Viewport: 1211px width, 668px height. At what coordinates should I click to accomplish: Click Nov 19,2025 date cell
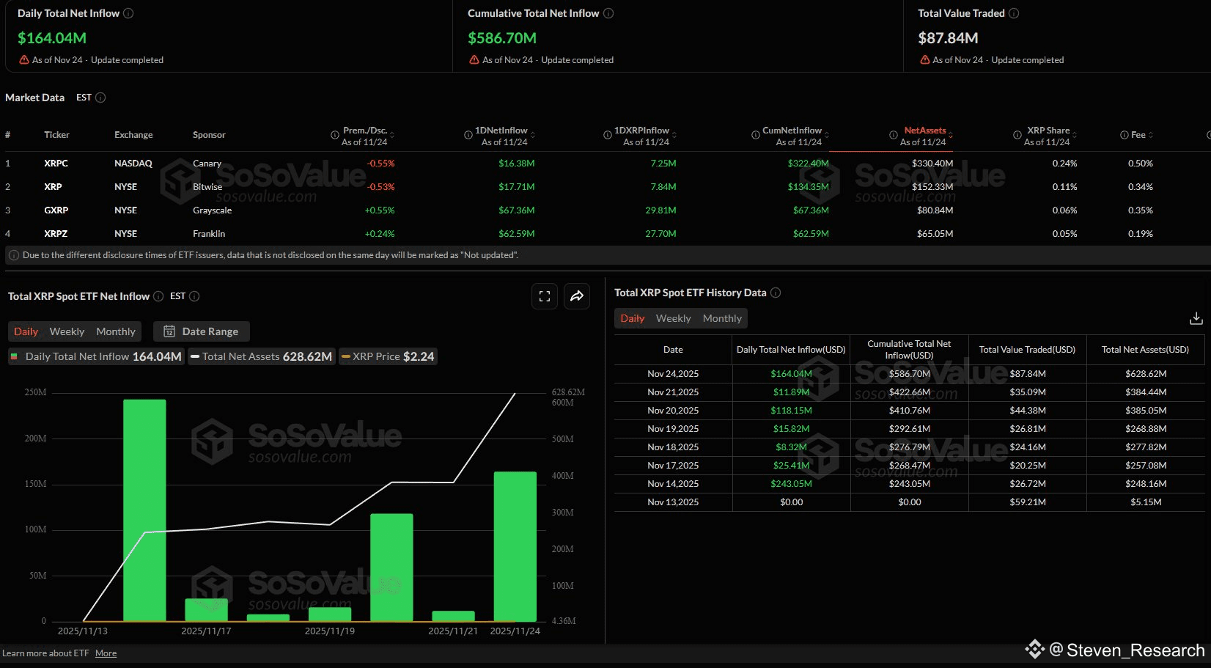coord(673,429)
